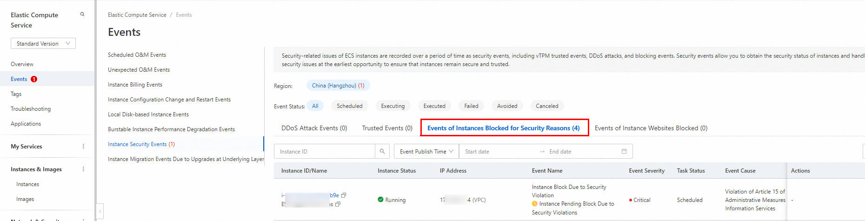Go to Overview in the sidebar
Viewport: 865px width, 221px height.
(22, 64)
